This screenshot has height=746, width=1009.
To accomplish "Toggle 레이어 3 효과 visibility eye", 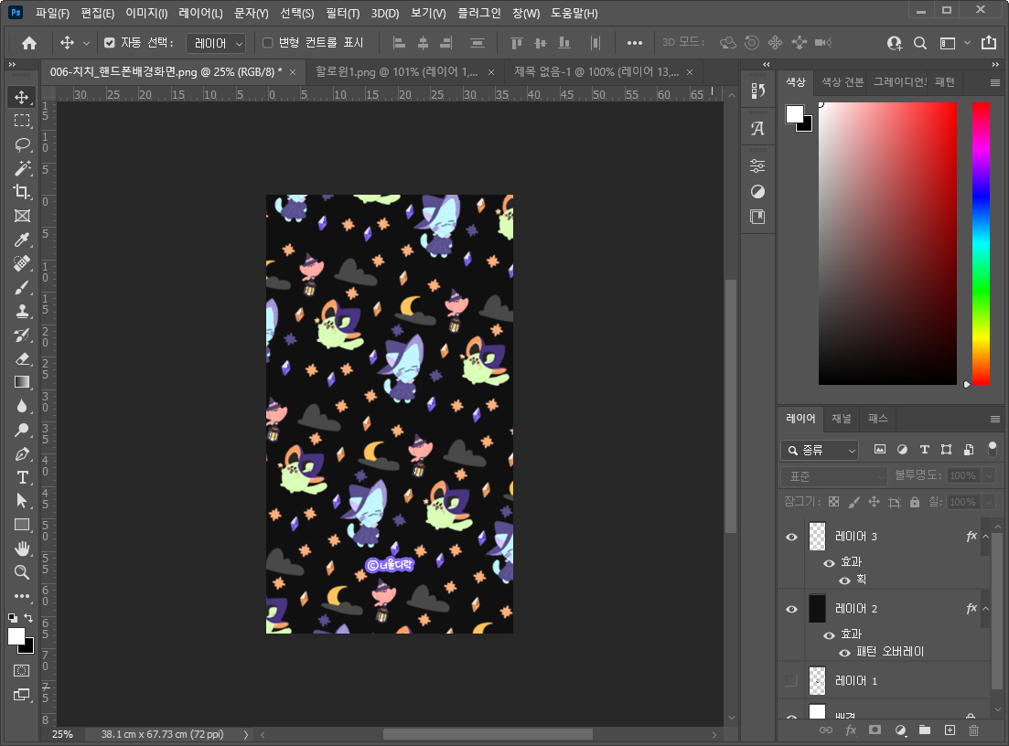I will point(829,563).
